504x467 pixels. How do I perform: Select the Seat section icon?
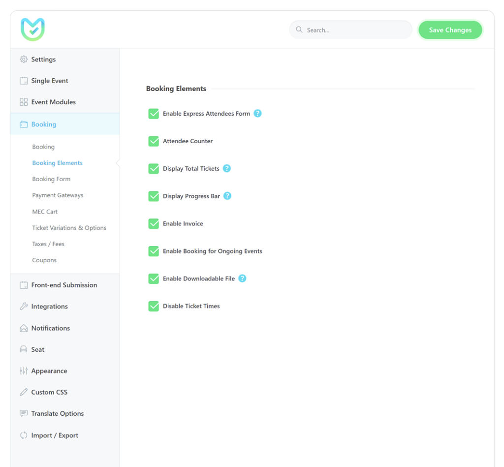coord(23,349)
